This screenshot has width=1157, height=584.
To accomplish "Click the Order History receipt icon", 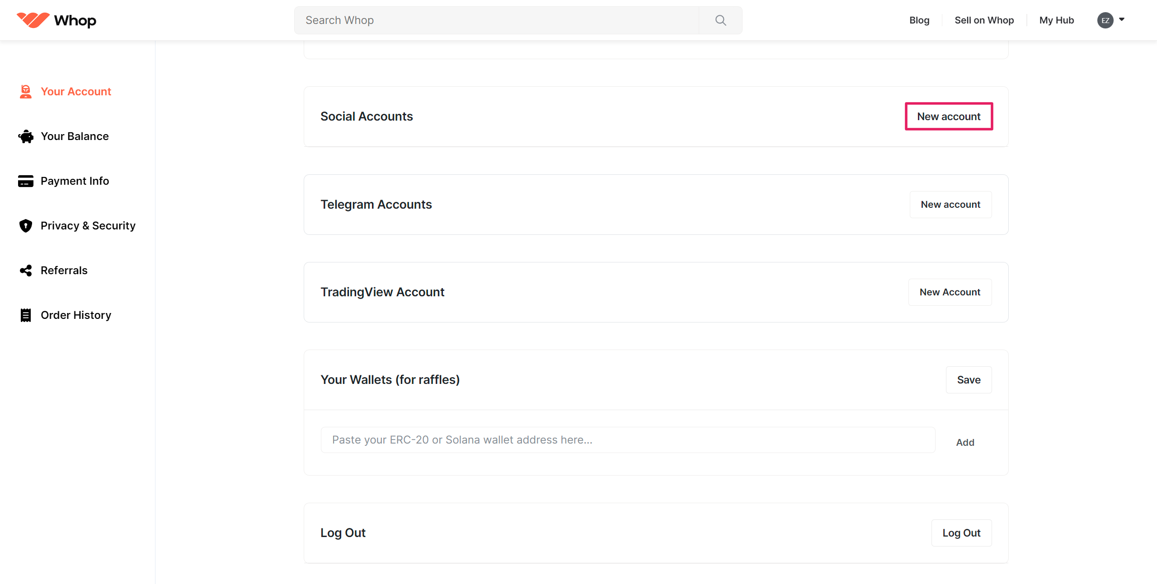I will tap(26, 315).
